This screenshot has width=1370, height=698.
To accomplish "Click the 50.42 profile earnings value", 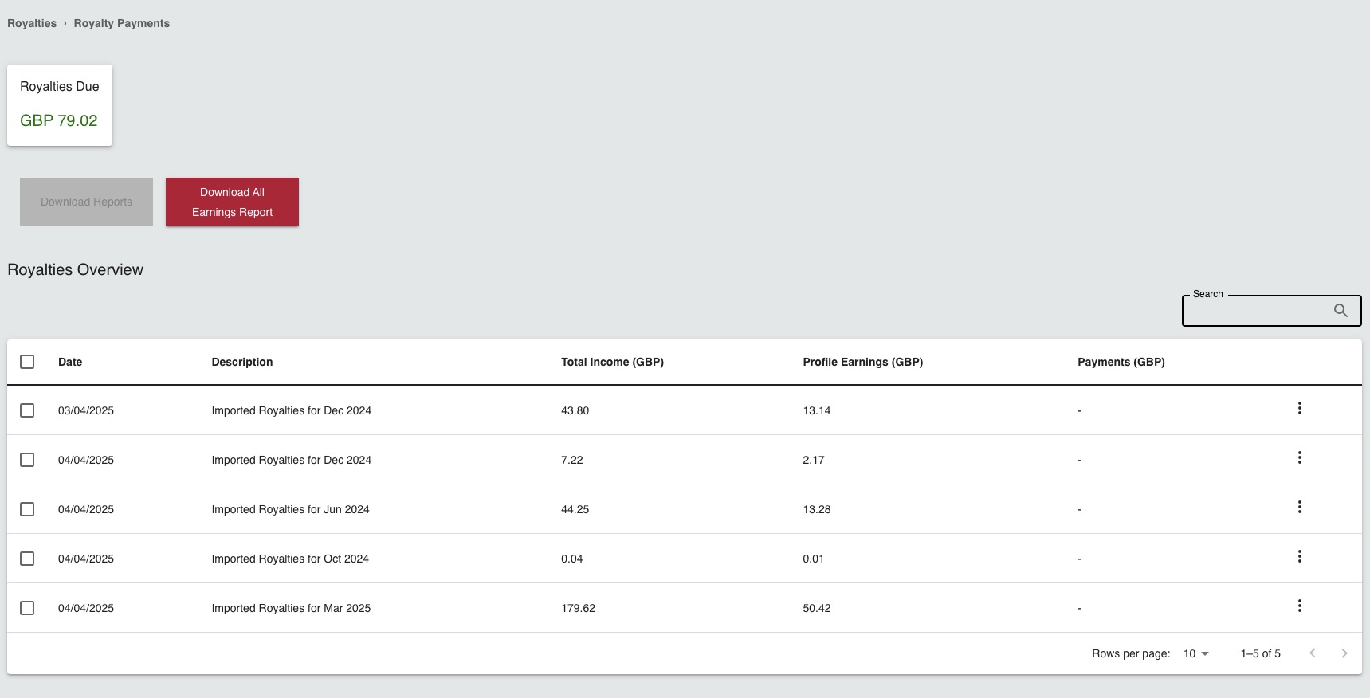I will click(x=817, y=608).
